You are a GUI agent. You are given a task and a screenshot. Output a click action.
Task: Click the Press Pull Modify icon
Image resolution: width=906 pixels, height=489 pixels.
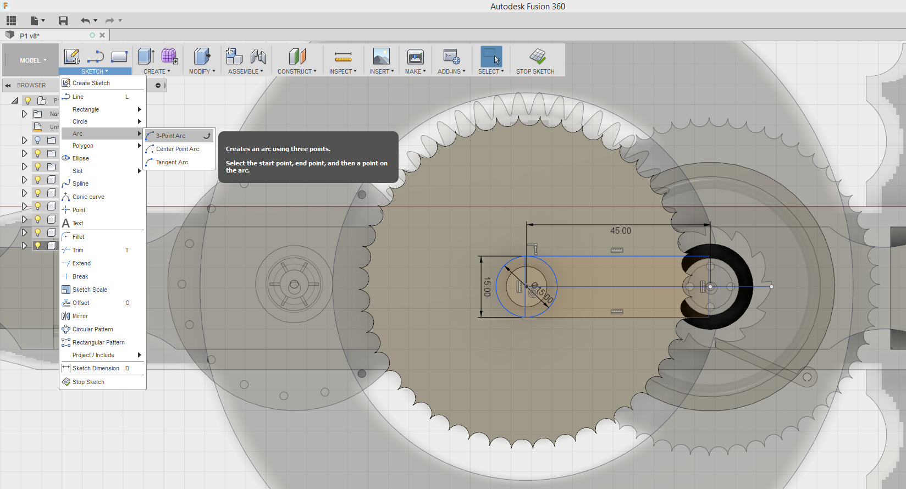202,57
